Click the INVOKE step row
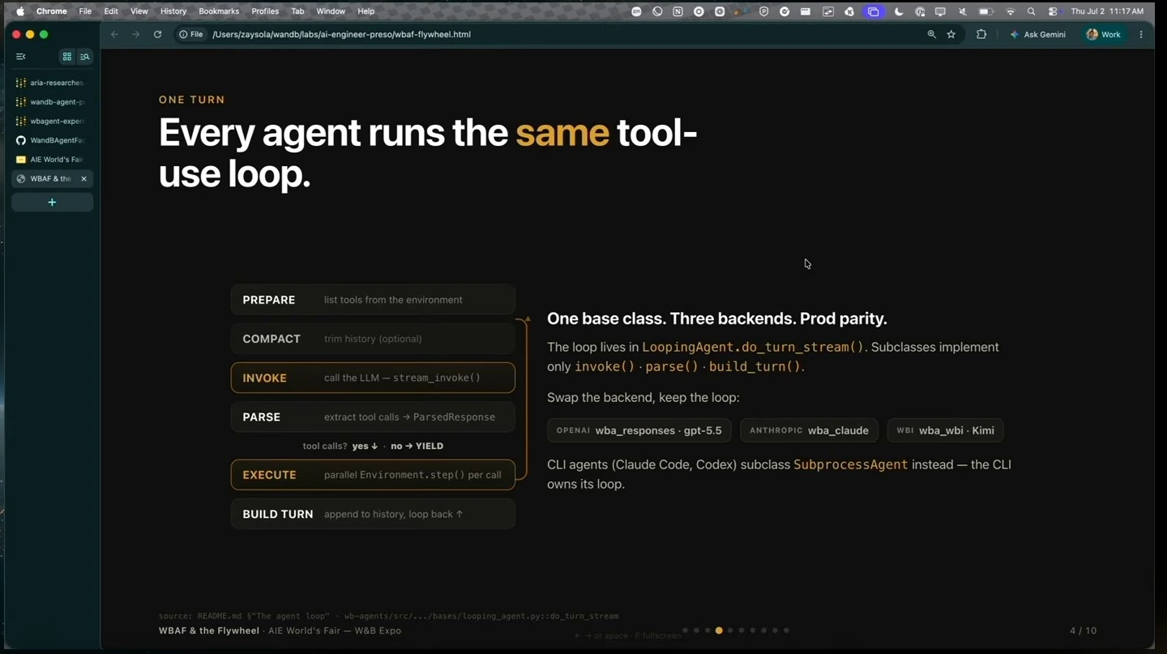Image resolution: width=1167 pixels, height=654 pixels. tap(373, 378)
